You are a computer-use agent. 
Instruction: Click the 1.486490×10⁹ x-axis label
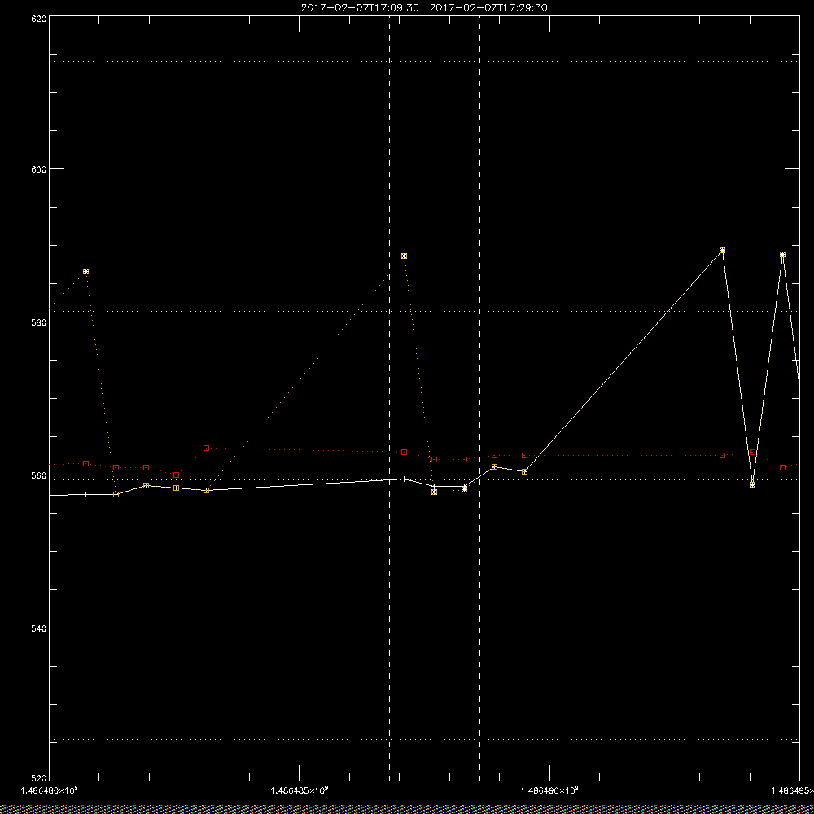pos(549,790)
